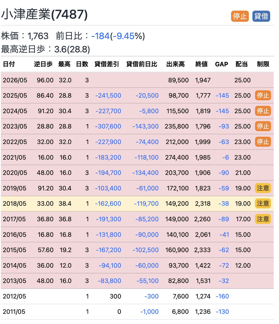Click the 2021/05 date cell

pos(15,157)
